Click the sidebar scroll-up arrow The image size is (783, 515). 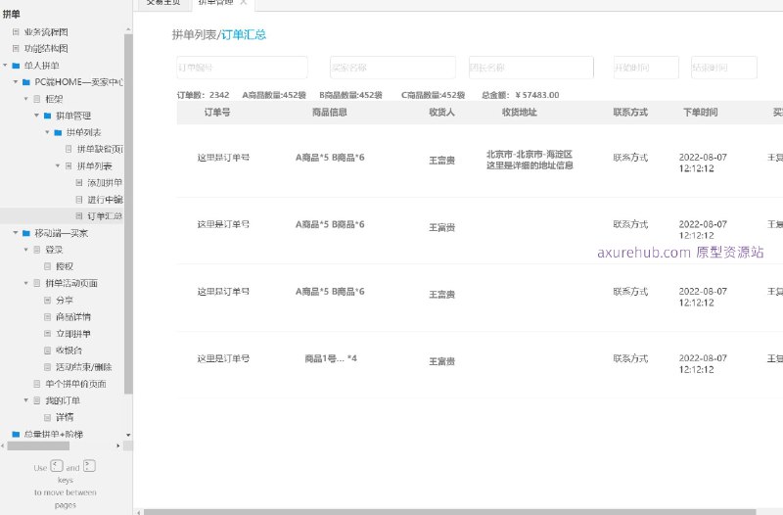click(x=128, y=29)
